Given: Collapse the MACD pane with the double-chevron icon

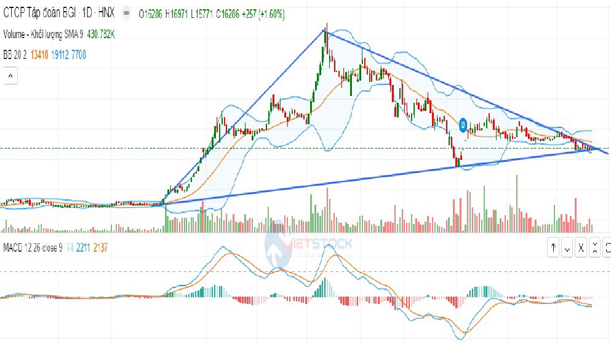Looking at the screenshot, I should coord(595,247).
